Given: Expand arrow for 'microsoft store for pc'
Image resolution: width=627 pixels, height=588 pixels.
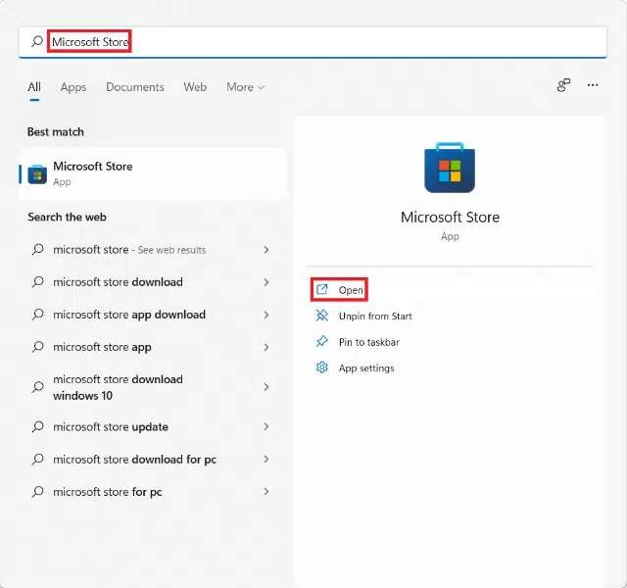Looking at the screenshot, I should point(265,492).
